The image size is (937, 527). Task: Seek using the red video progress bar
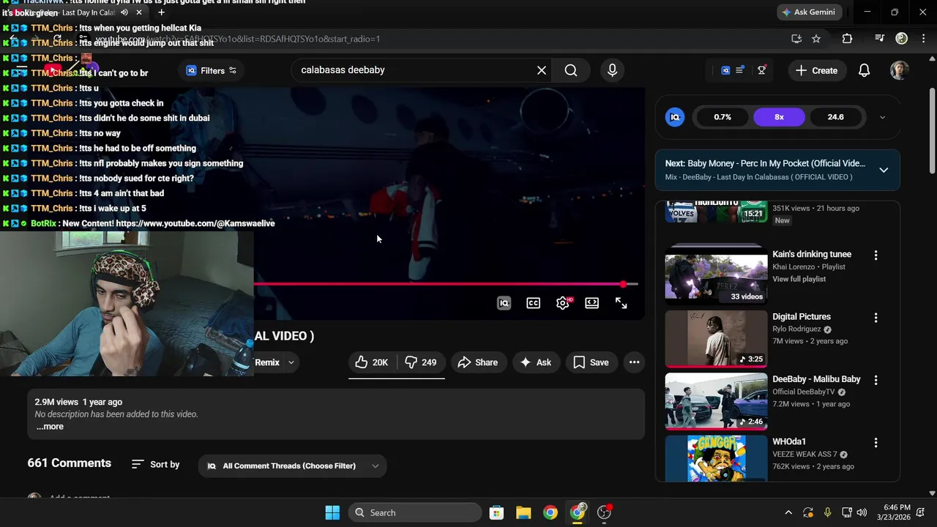(x=446, y=284)
